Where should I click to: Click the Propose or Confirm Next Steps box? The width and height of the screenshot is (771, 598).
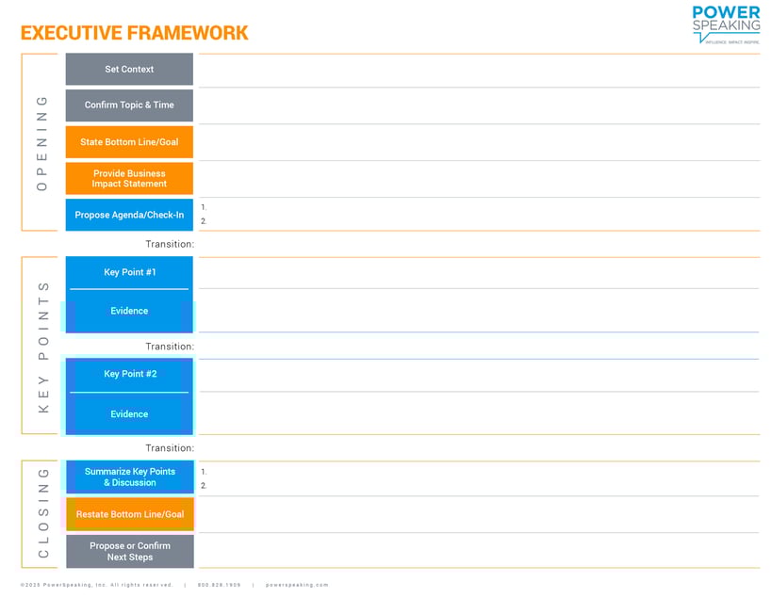click(128, 551)
